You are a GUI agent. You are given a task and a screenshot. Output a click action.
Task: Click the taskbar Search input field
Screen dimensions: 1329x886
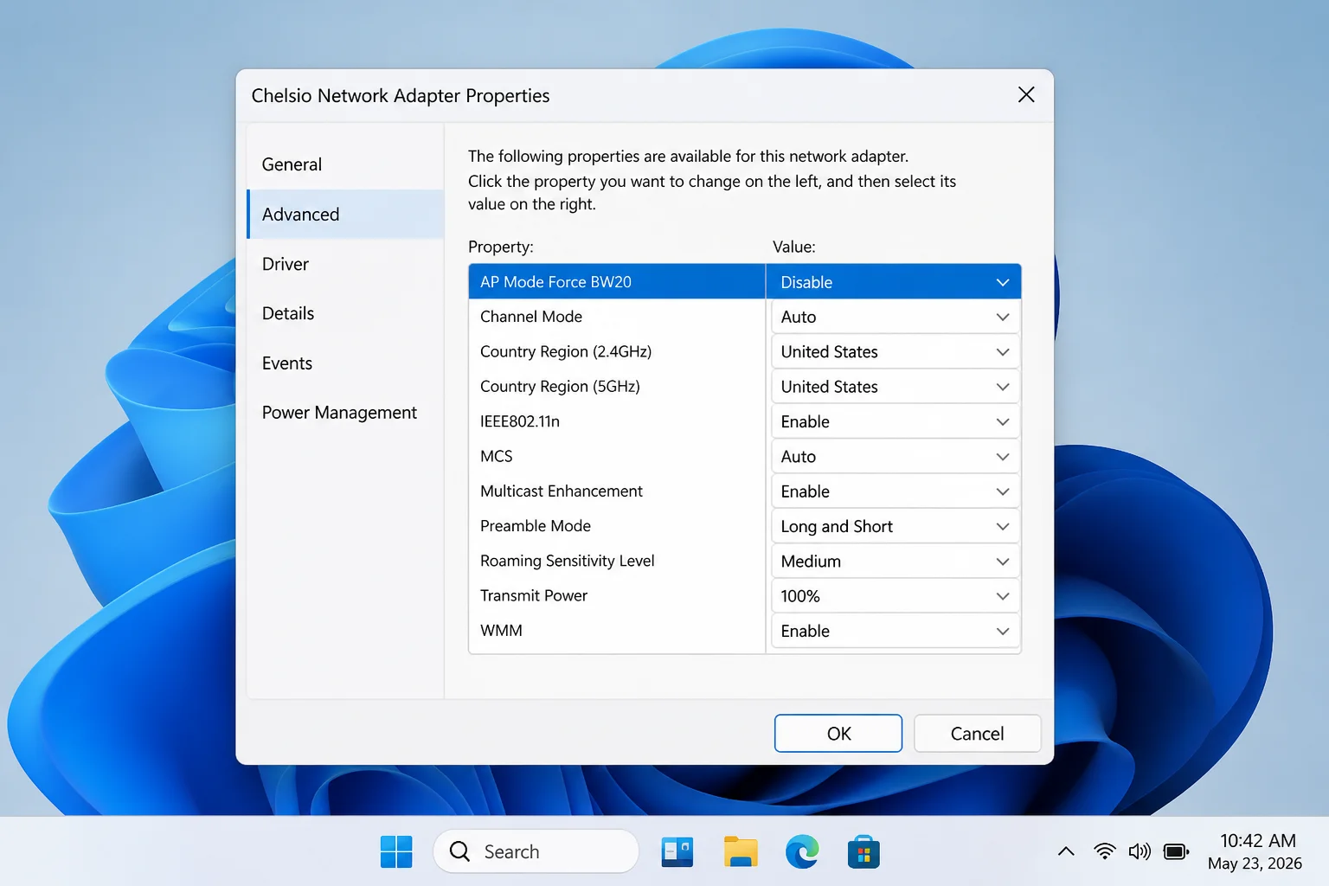(536, 851)
